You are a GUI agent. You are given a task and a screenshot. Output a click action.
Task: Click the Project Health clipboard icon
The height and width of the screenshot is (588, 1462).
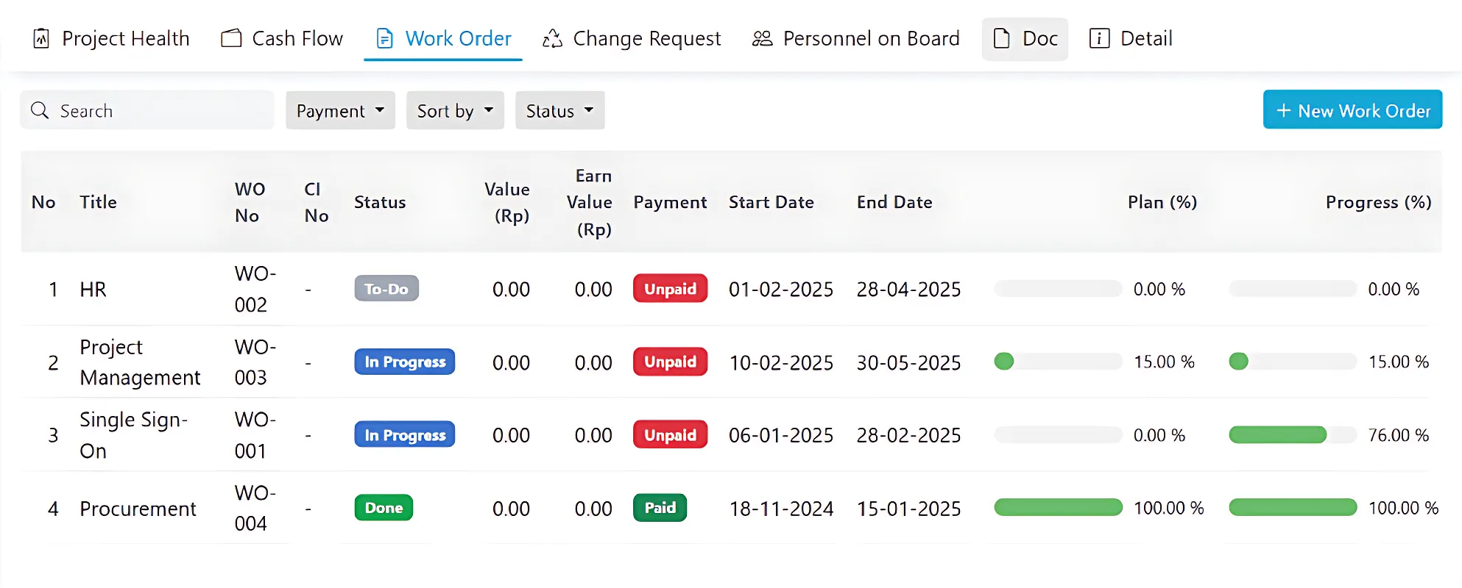coord(41,38)
